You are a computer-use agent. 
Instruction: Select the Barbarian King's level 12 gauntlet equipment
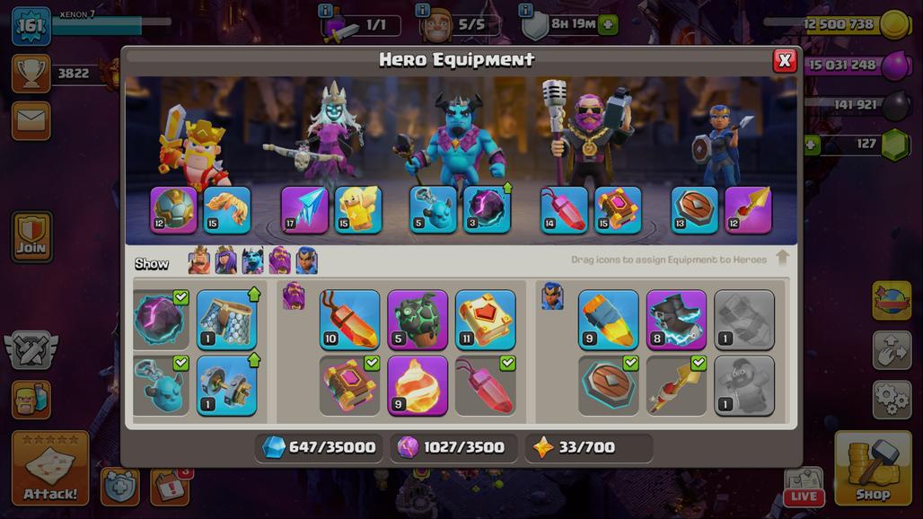[x=173, y=210]
